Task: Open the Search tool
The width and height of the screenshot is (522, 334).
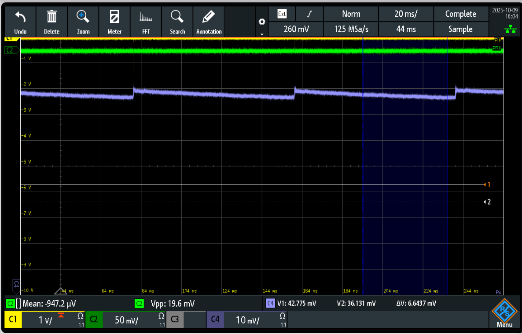Action: coord(177,18)
